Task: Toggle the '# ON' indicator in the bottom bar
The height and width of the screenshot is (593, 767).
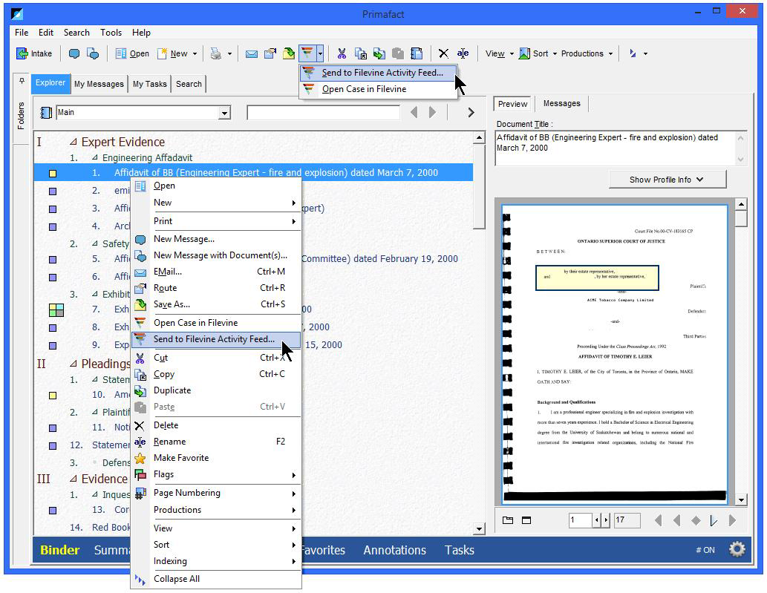Action: point(704,549)
